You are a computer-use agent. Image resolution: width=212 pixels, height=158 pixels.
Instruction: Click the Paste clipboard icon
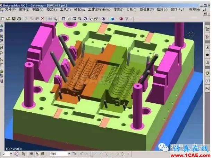(x=37, y=19)
